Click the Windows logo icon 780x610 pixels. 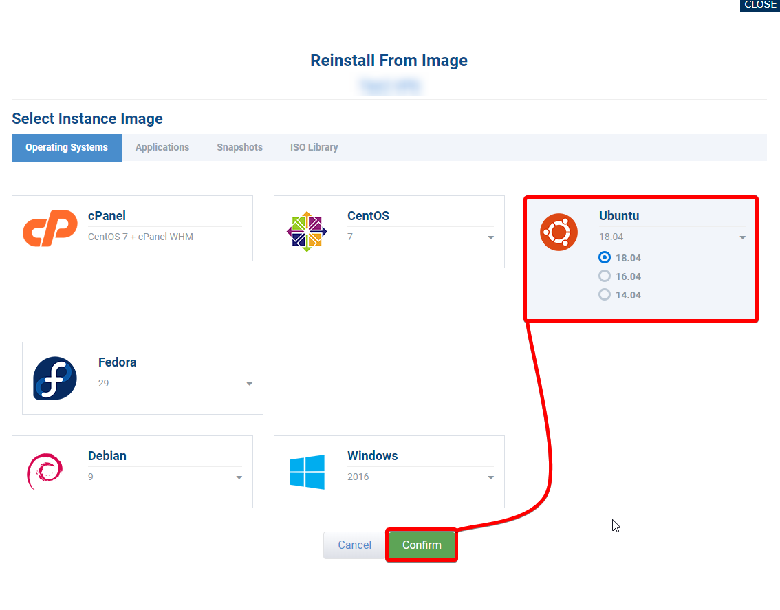point(307,472)
